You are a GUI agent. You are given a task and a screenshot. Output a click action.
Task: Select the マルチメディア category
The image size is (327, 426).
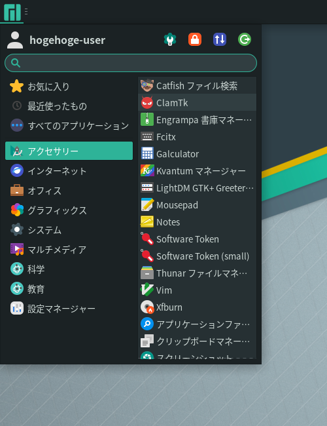pyautogui.click(x=69, y=250)
